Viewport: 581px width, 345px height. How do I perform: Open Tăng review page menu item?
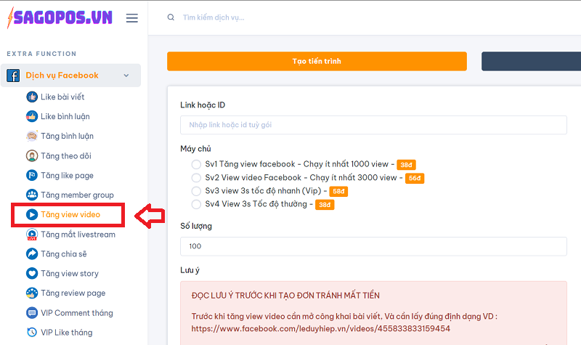point(73,293)
